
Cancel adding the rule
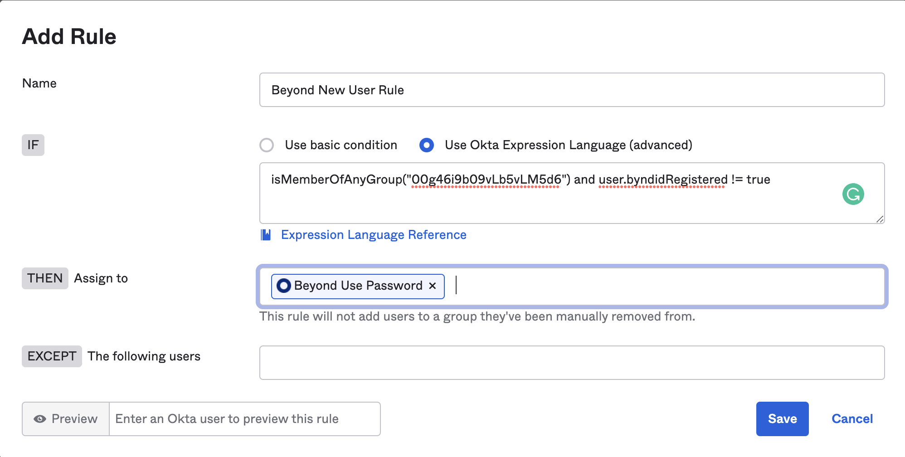pyautogui.click(x=852, y=419)
